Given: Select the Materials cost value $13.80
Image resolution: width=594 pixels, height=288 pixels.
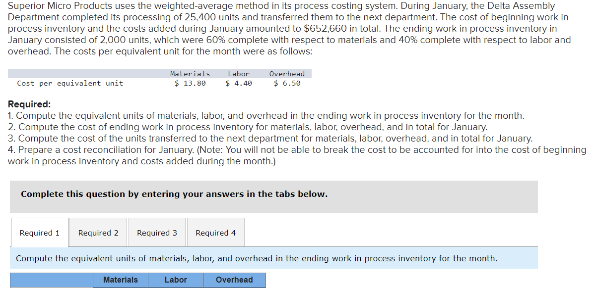Looking at the screenshot, I should (190, 83).
